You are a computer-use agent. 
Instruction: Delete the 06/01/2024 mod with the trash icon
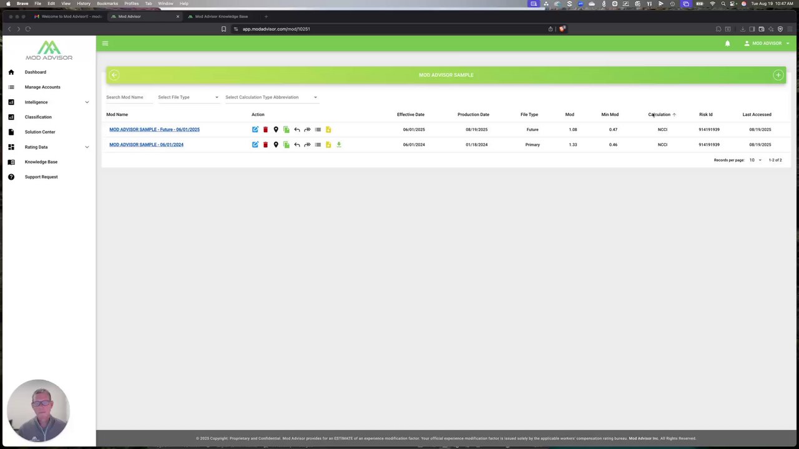pos(265,145)
